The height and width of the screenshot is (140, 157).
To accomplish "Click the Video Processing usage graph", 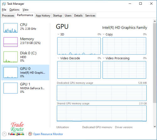I will pyautogui.click(x=124, y=70).
